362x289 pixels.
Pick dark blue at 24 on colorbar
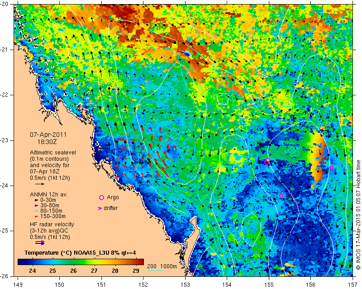click(33, 262)
